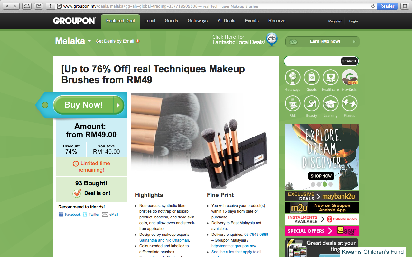Select the third (green) carousel dot
The image size is (412, 257).
325,184
